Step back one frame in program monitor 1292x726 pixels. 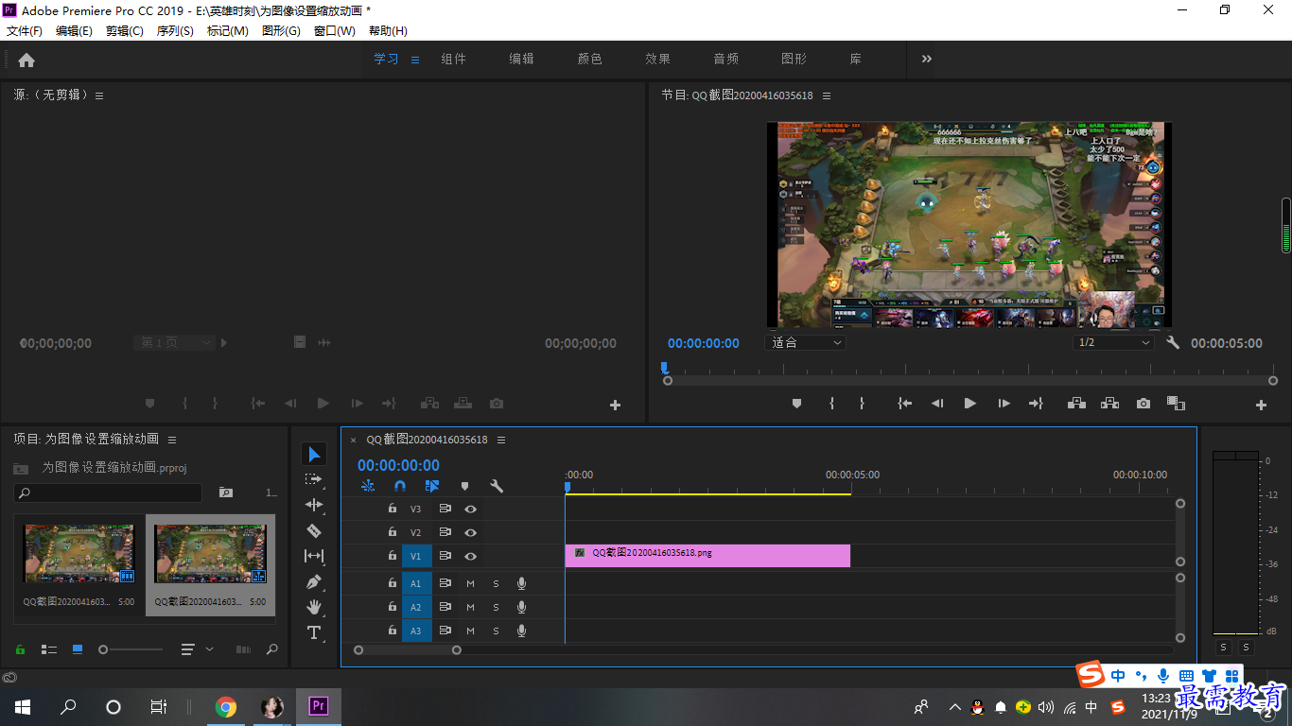click(937, 404)
